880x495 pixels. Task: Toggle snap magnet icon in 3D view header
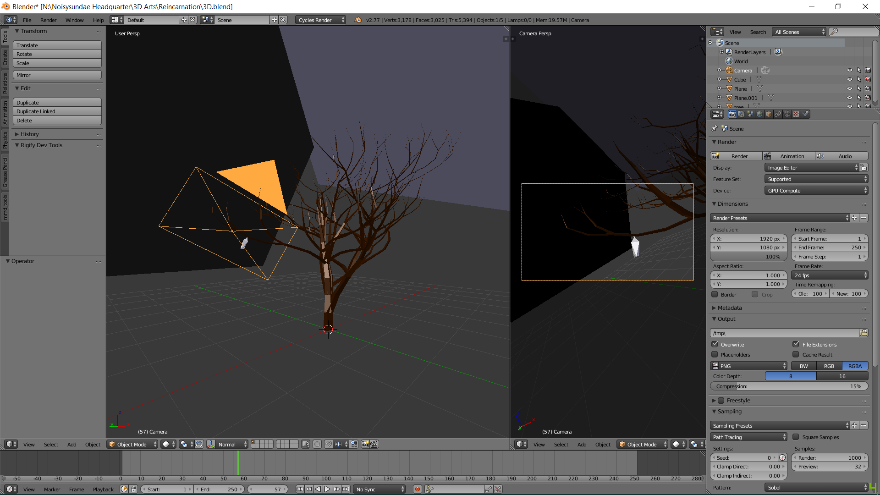pyautogui.click(x=328, y=444)
